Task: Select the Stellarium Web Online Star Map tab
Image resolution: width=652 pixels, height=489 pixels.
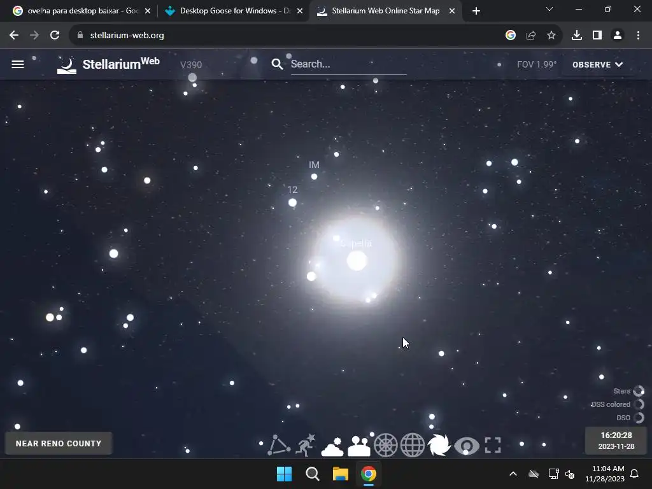Action: [x=385, y=11]
